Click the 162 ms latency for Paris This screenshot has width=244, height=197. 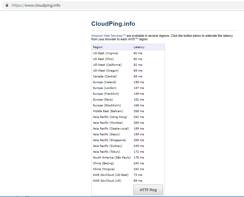139,100
